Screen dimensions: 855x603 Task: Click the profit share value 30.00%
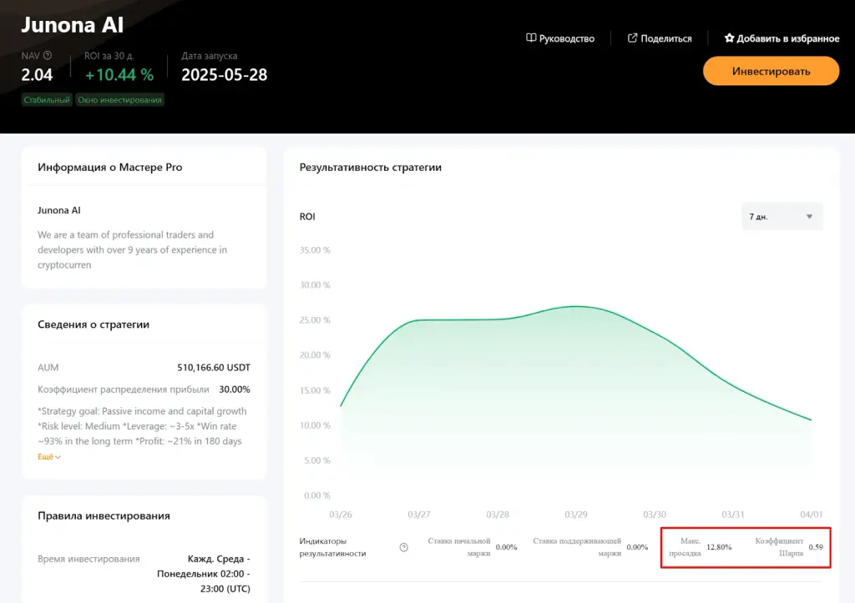(235, 389)
